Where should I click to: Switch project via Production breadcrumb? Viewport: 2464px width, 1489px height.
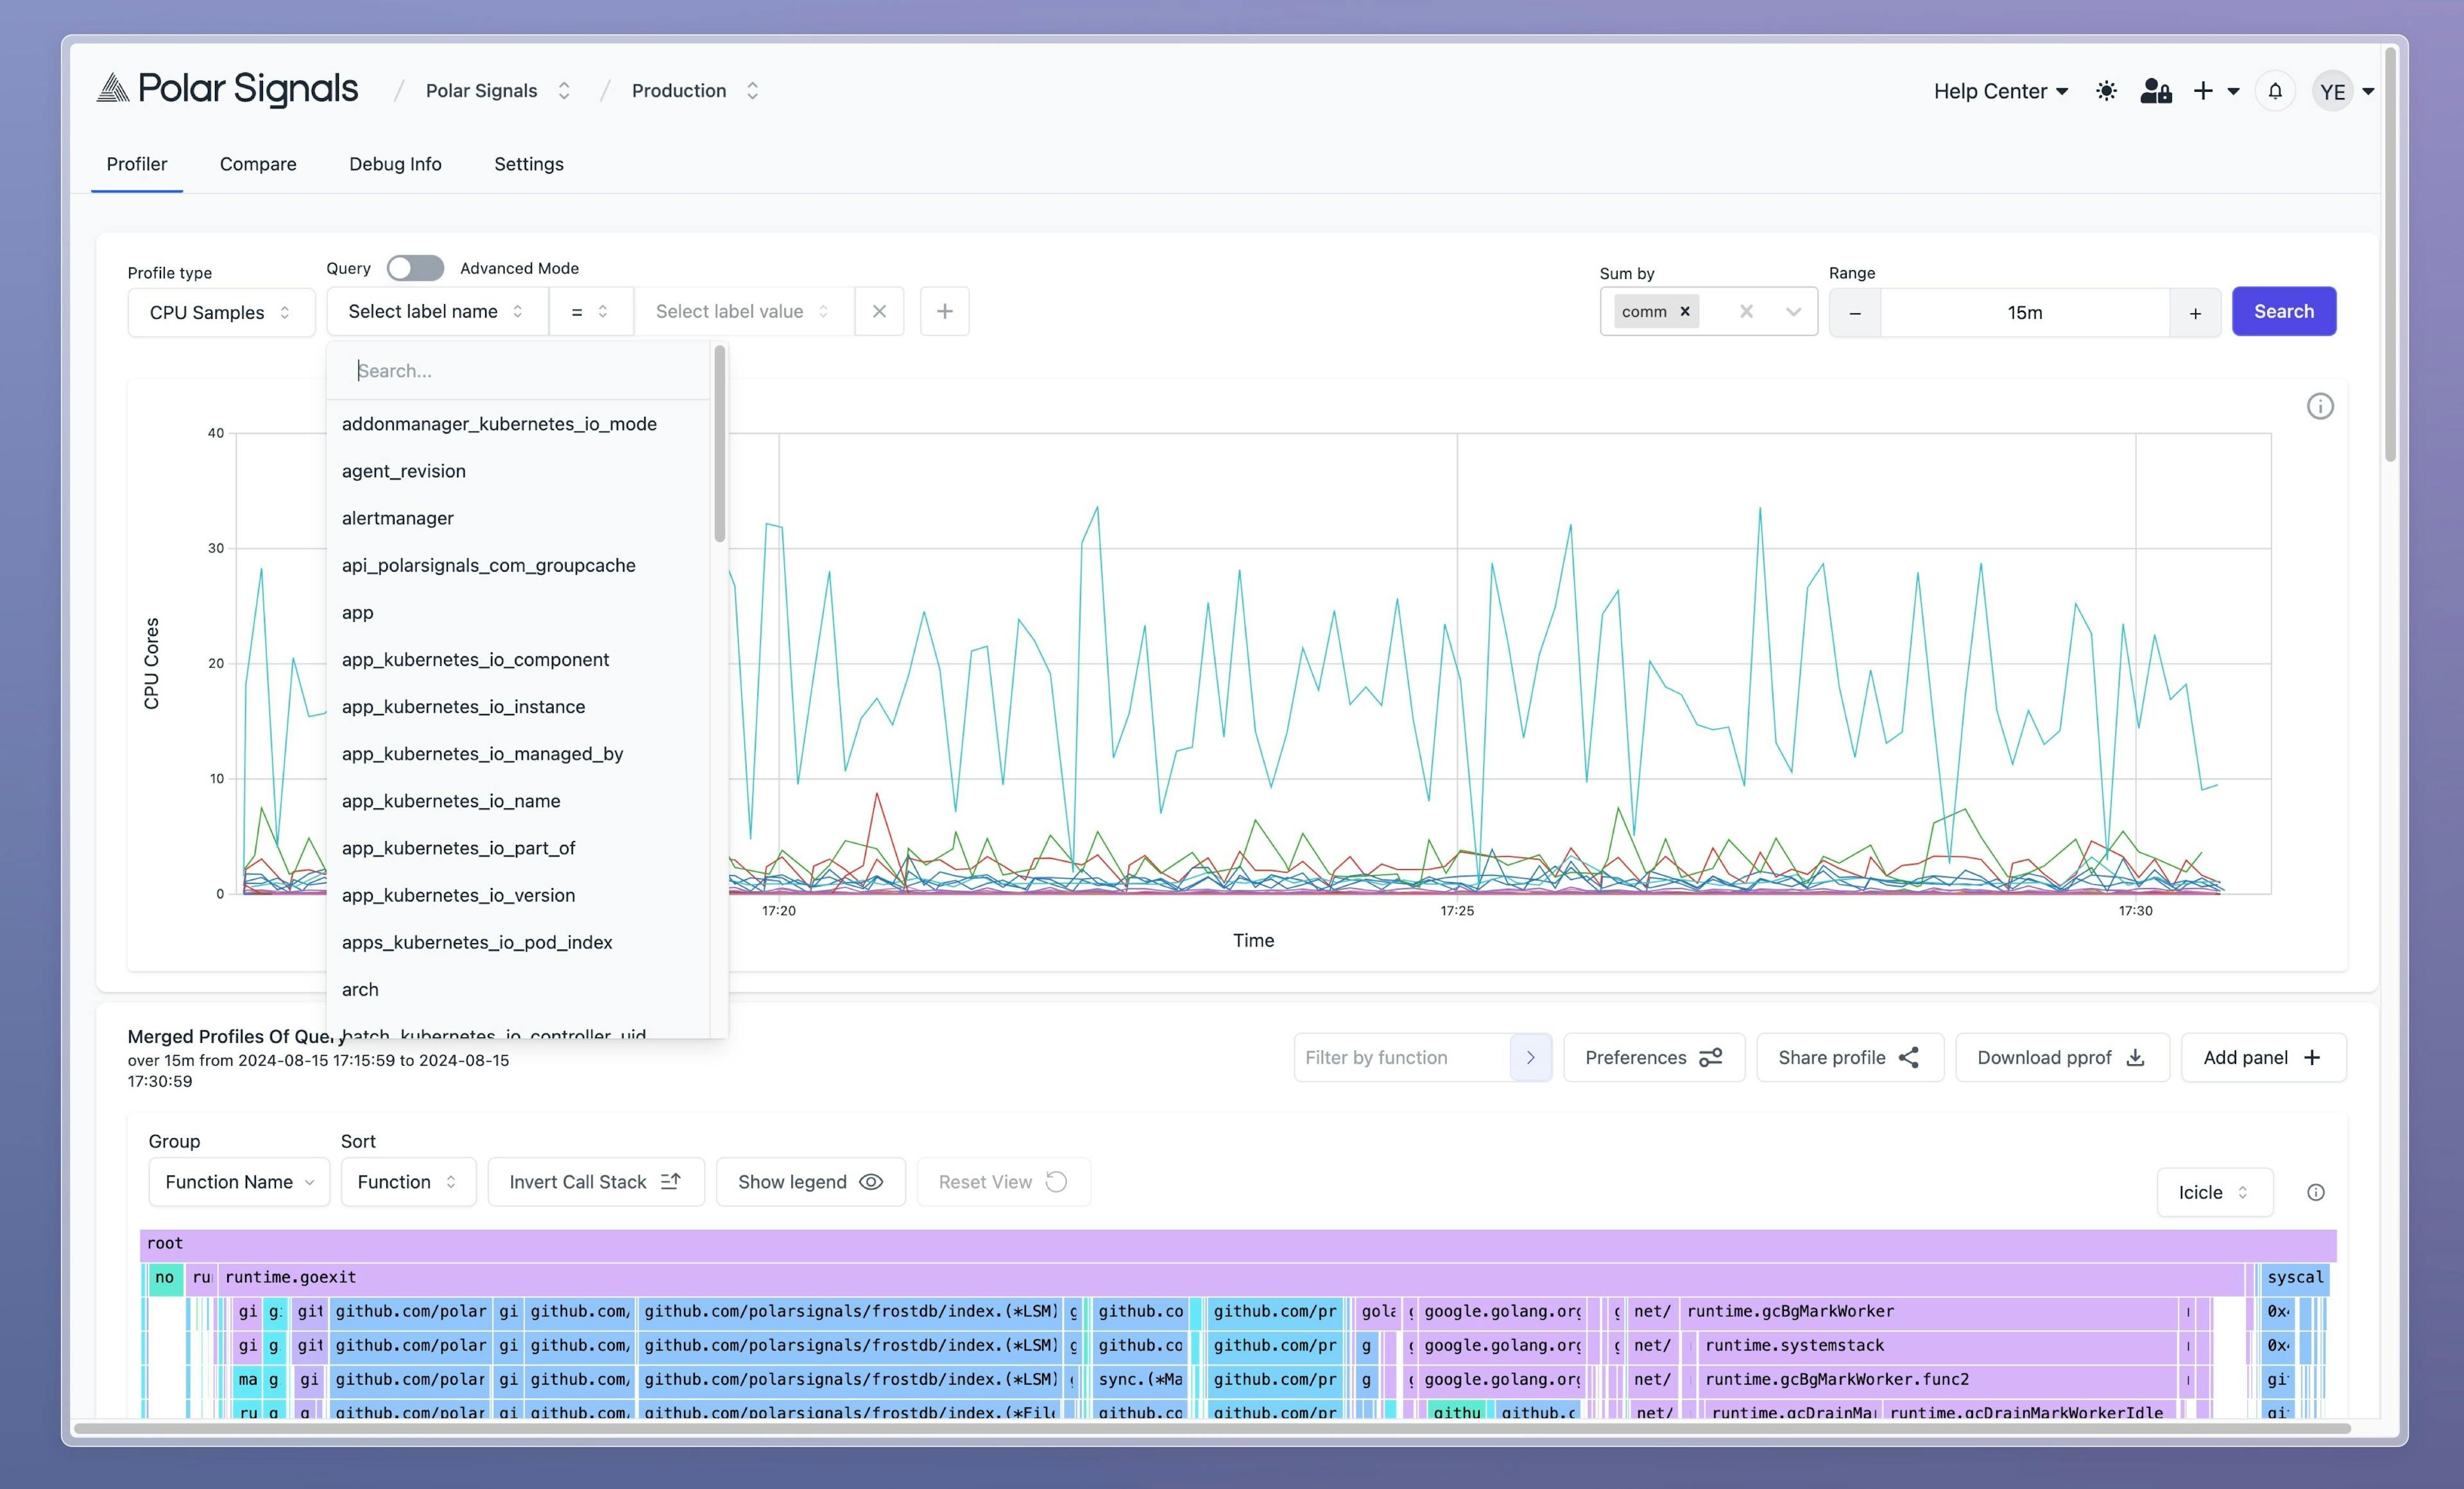coord(695,90)
